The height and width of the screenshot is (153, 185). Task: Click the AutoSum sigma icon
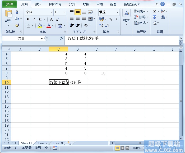click(154, 11)
